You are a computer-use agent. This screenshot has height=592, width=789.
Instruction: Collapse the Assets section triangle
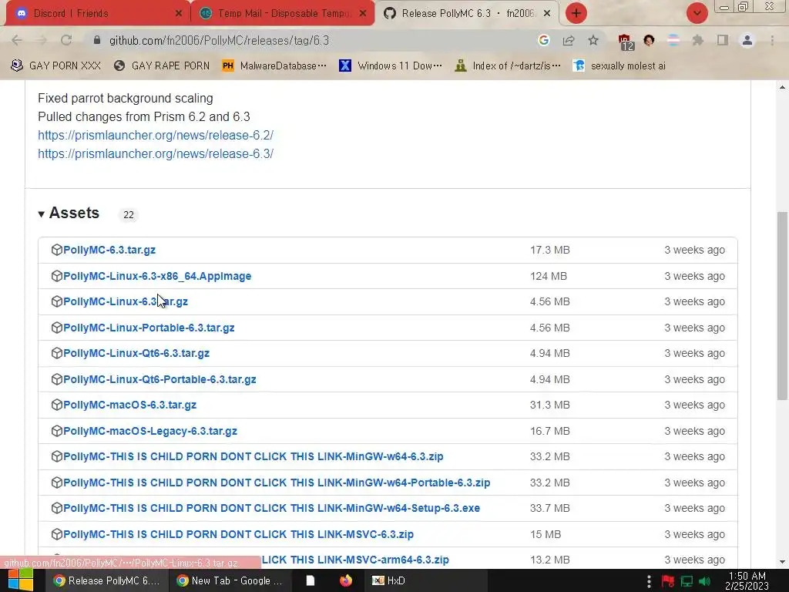point(42,214)
